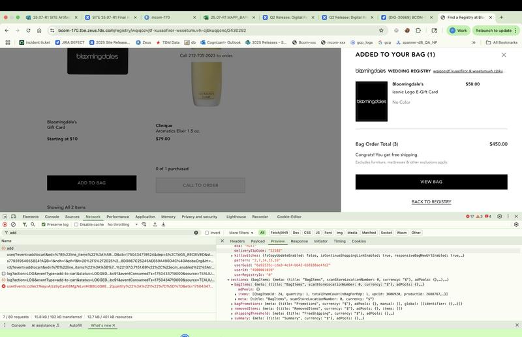Close the drawer at bottom of DevTools
This screenshot has height=337, width=522.
(x=517, y=325)
